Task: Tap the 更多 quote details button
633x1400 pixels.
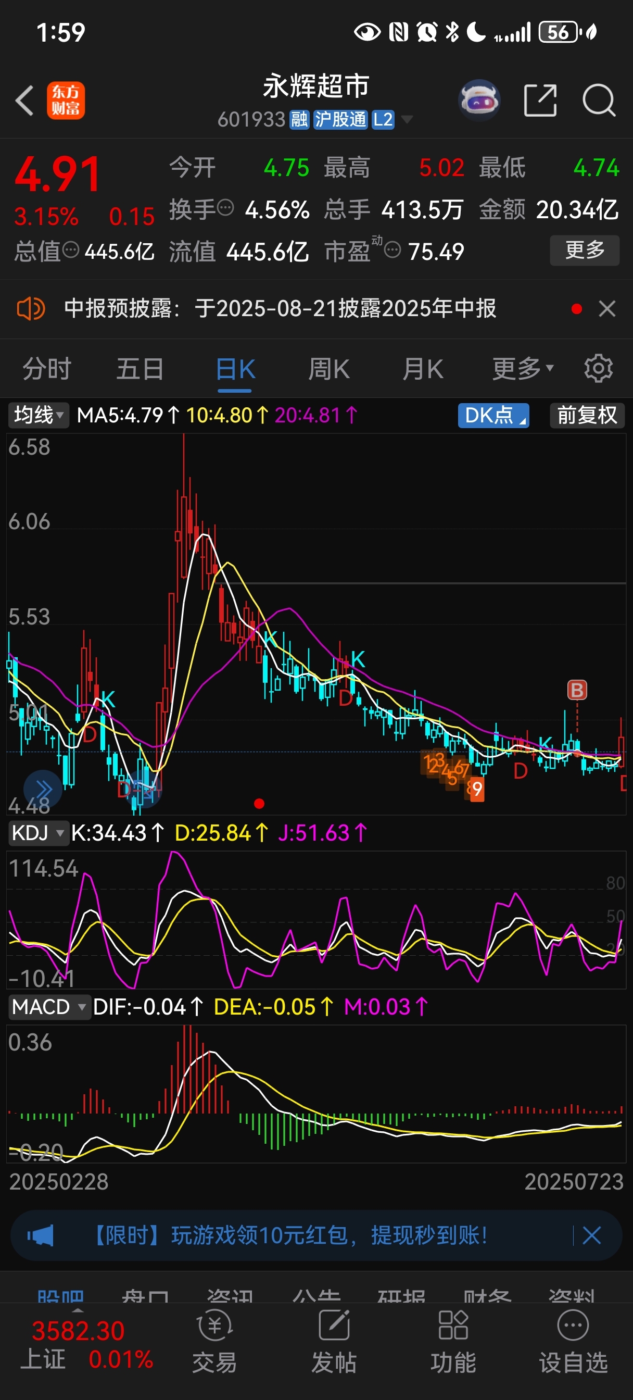Action: point(585,250)
